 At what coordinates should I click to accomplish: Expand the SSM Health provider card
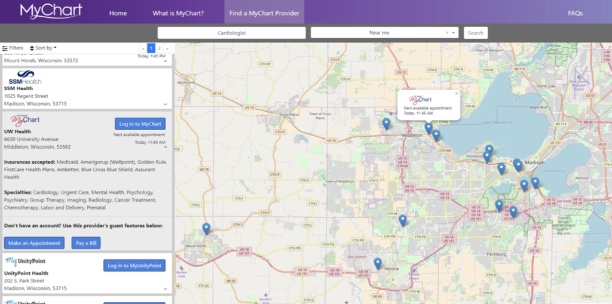pos(165,104)
